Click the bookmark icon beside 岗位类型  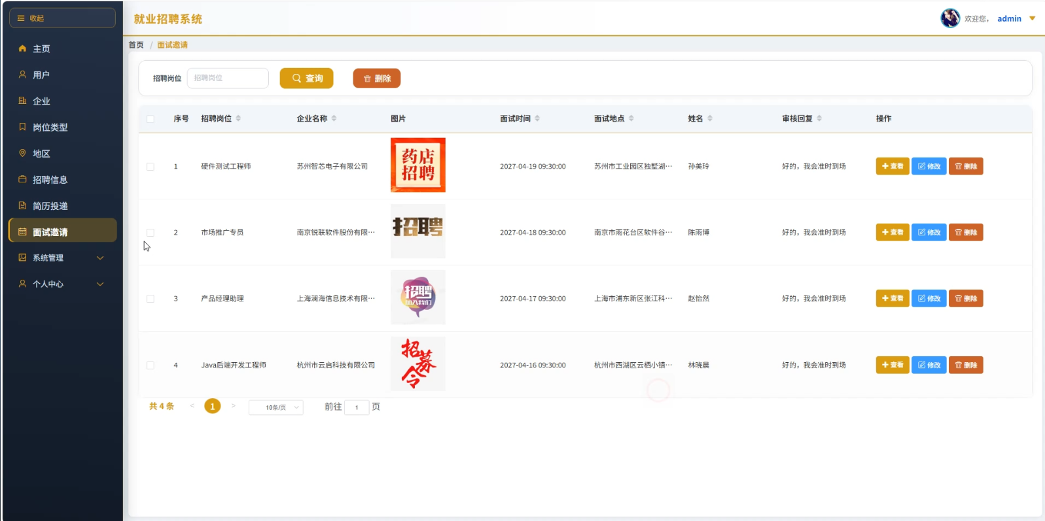22,127
